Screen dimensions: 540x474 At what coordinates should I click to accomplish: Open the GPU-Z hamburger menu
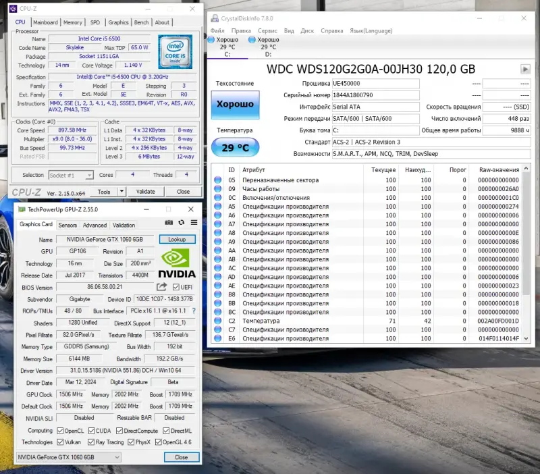[x=194, y=223]
